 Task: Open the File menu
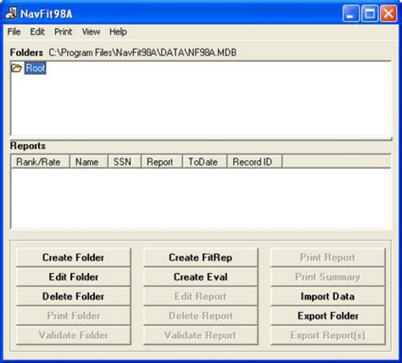click(x=14, y=32)
